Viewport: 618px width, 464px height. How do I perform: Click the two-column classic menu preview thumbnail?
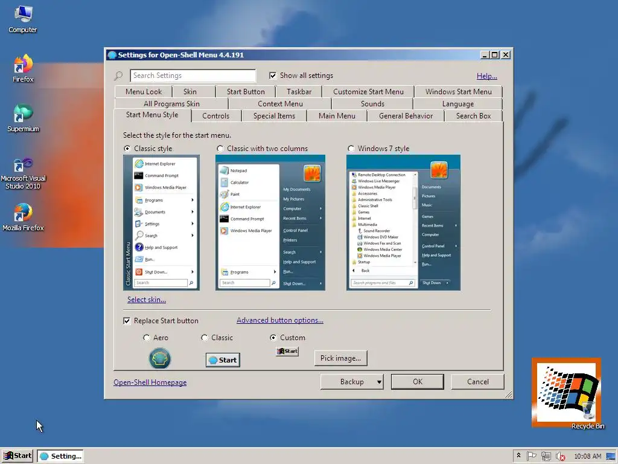270,222
